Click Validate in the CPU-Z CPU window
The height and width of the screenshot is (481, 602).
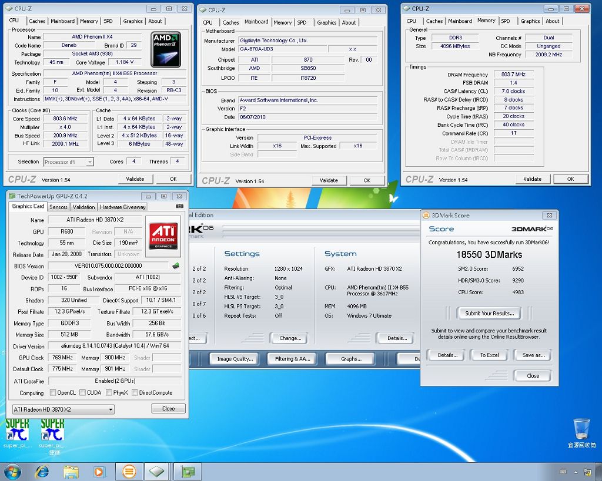(x=135, y=179)
